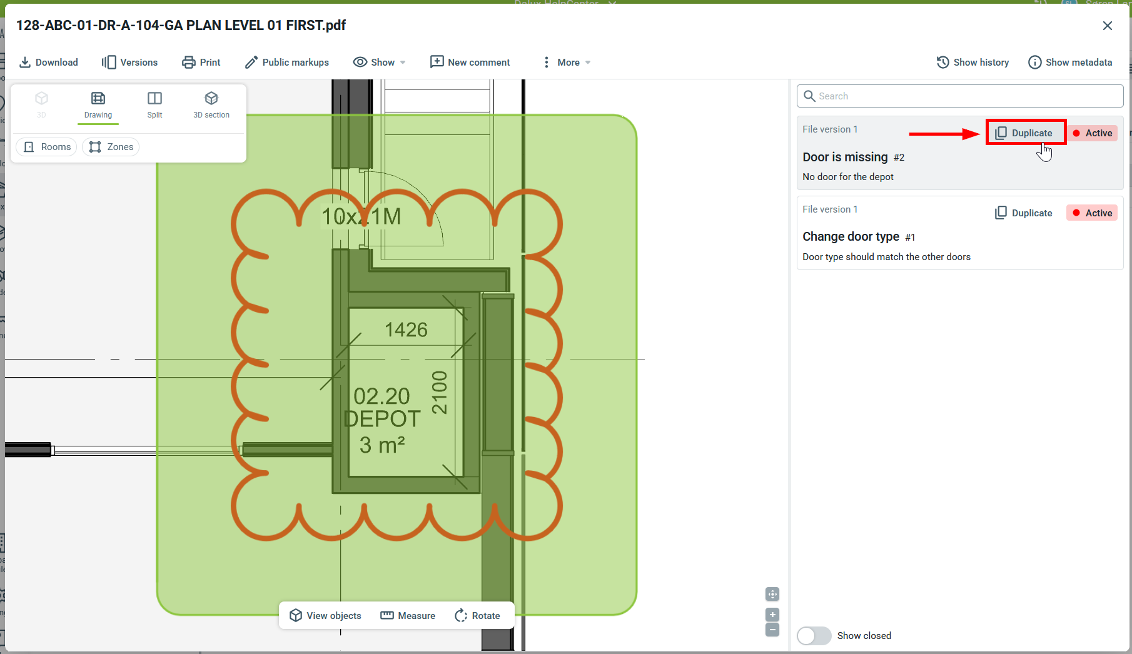Open Active status on Change door type

pos(1092,213)
